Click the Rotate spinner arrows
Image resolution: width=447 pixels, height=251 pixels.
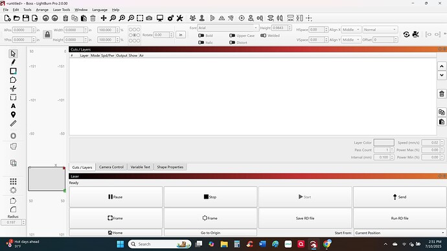[x=171, y=35]
